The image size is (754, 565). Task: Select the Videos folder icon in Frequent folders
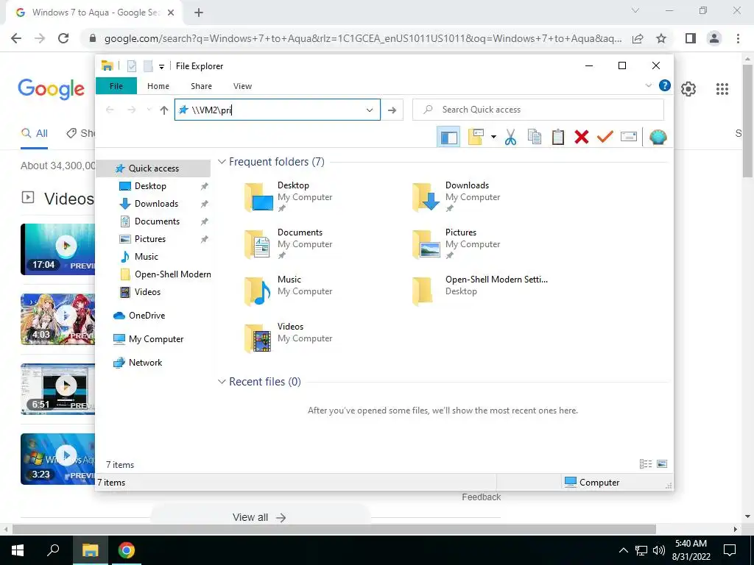click(258, 338)
